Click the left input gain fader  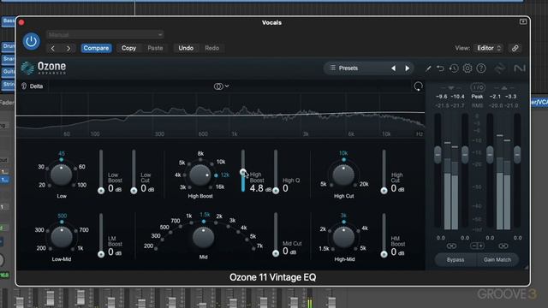[438, 155]
